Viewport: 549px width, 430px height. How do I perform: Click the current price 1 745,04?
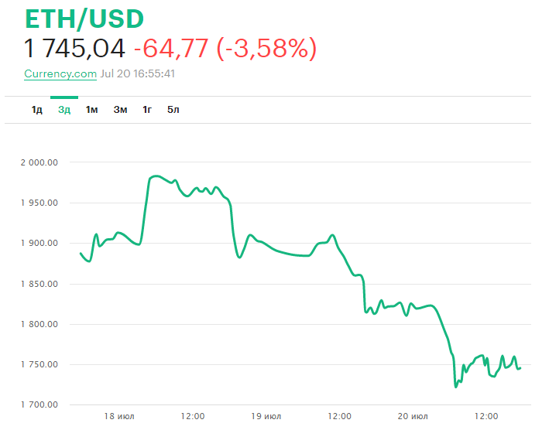[x=74, y=49]
